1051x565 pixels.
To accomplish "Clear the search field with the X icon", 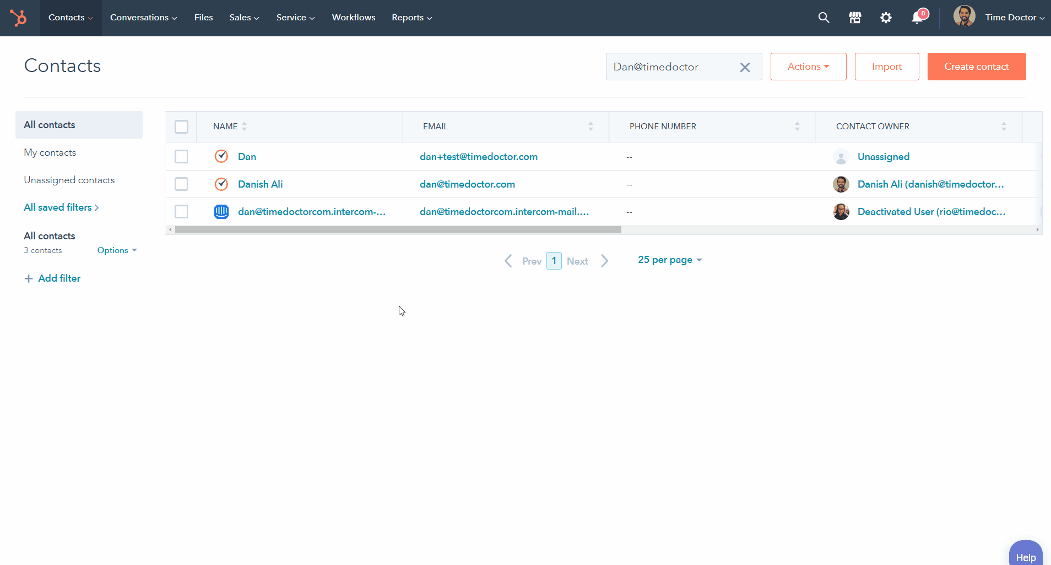I will click(x=745, y=67).
